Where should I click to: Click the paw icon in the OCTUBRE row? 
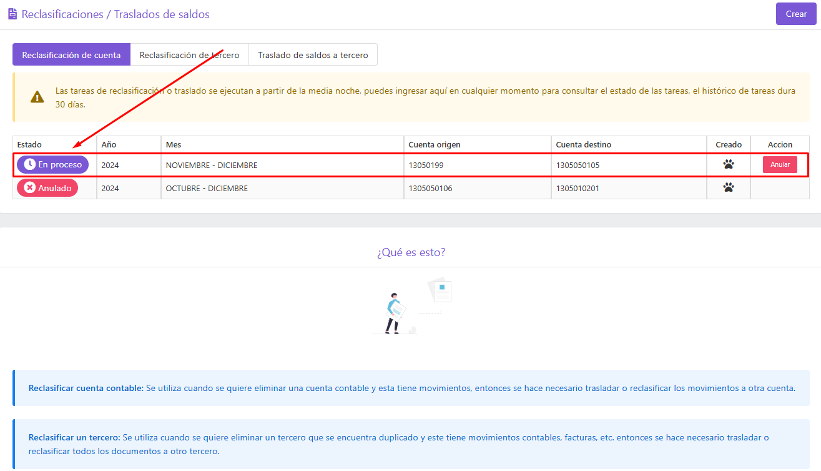click(x=729, y=187)
